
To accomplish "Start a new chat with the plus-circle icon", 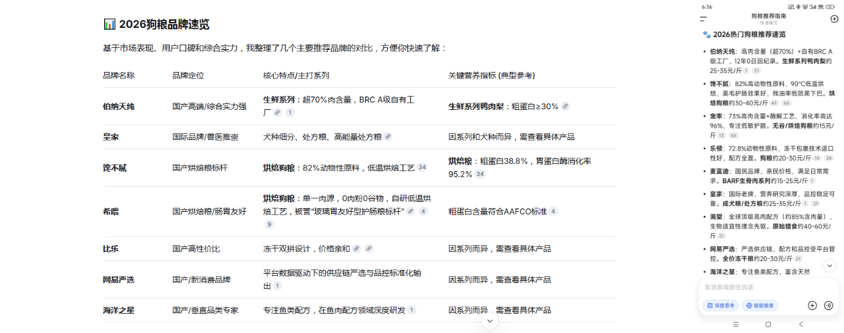I will pyautogui.click(x=834, y=19).
